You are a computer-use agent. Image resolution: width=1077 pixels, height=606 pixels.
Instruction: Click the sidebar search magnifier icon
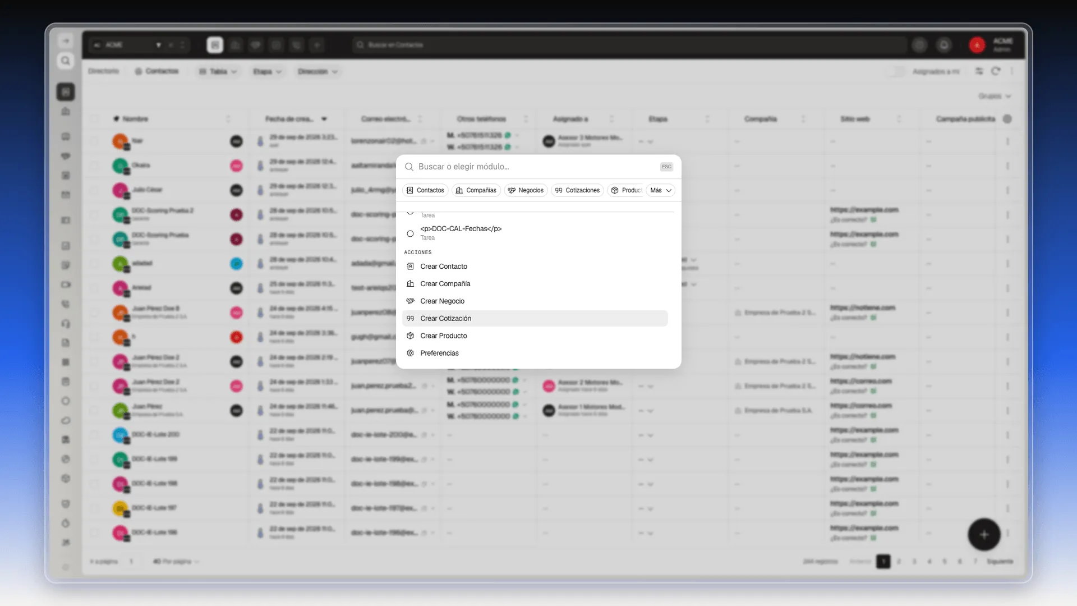coord(66,61)
